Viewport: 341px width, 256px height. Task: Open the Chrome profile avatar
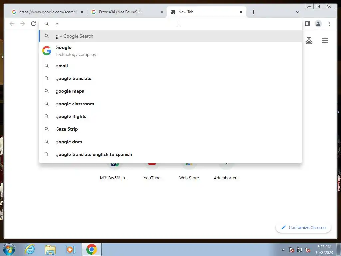(318, 24)
